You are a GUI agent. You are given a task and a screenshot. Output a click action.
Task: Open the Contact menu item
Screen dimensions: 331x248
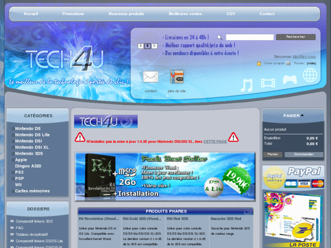[x=267, y=14]
